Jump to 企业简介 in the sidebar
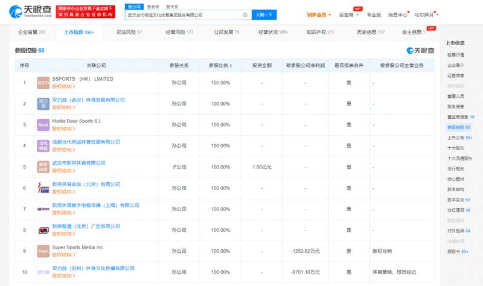 (x=456, y=65)
